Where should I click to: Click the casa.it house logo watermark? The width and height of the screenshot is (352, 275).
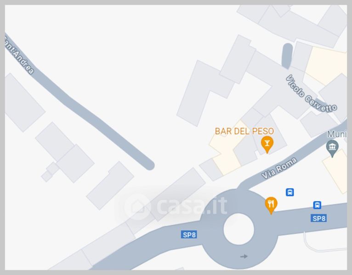[137, 207]
